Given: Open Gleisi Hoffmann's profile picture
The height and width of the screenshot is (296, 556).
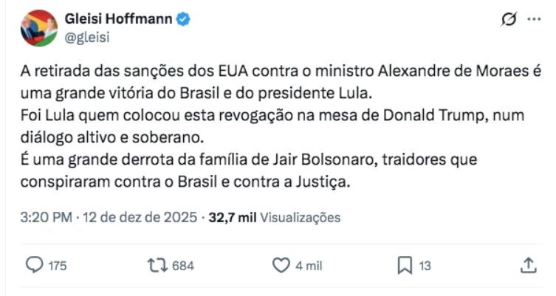Looking at the screenshot, I should pyautogui.click(x=39, y=28).
